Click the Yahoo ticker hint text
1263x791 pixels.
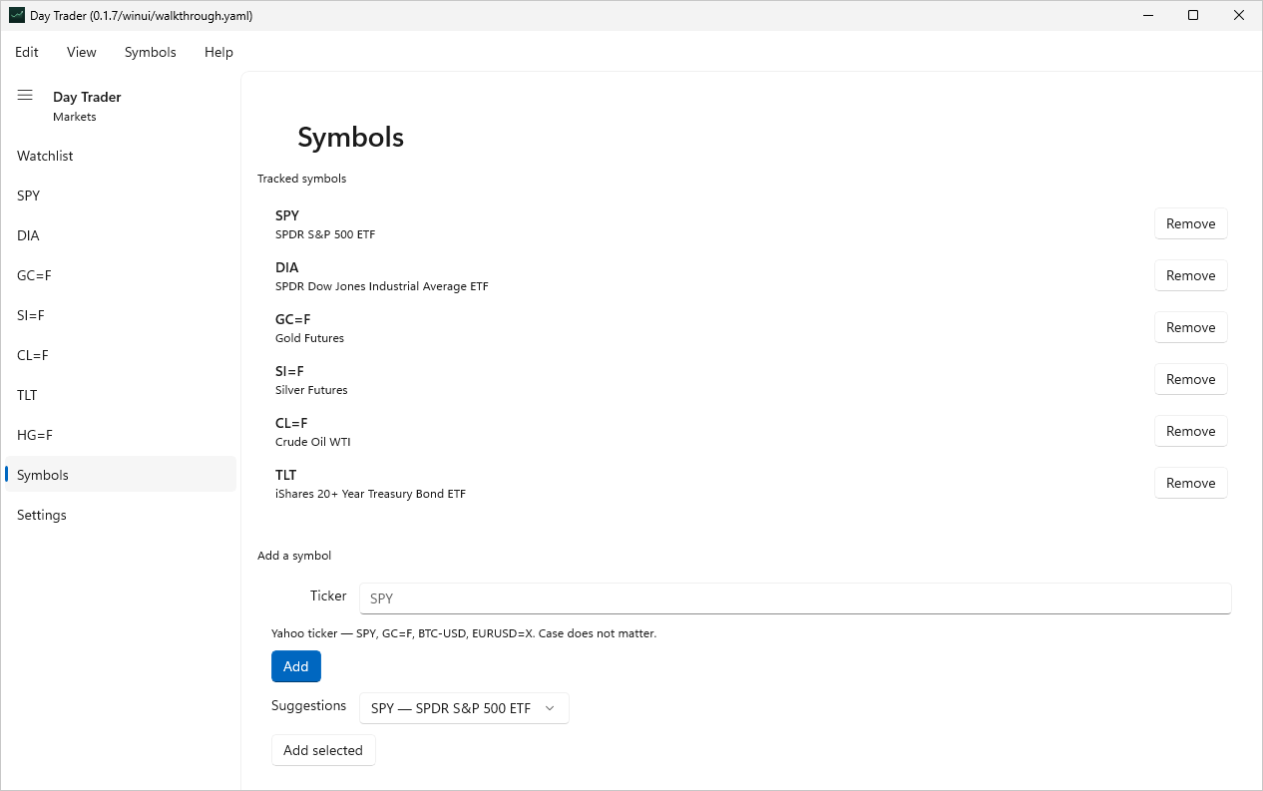coord(464,633)
